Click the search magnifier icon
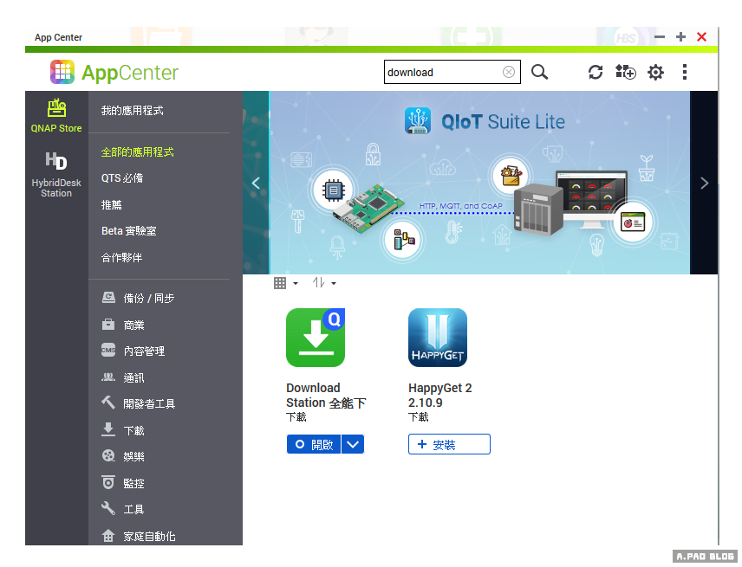Viewport: 742px width, 567px height. 539,73
